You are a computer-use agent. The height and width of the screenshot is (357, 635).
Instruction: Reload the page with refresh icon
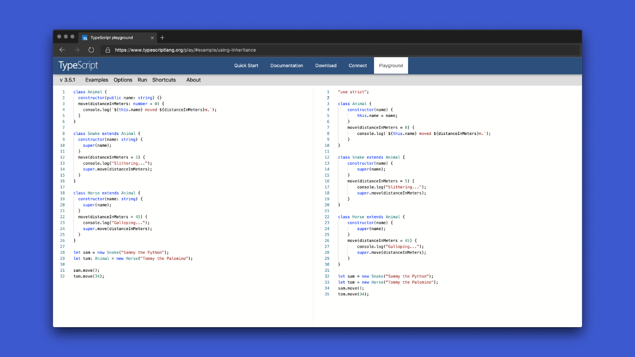(x=91, y=50)
